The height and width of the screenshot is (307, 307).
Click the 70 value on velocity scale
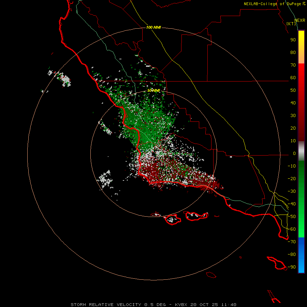pos(293,65)
